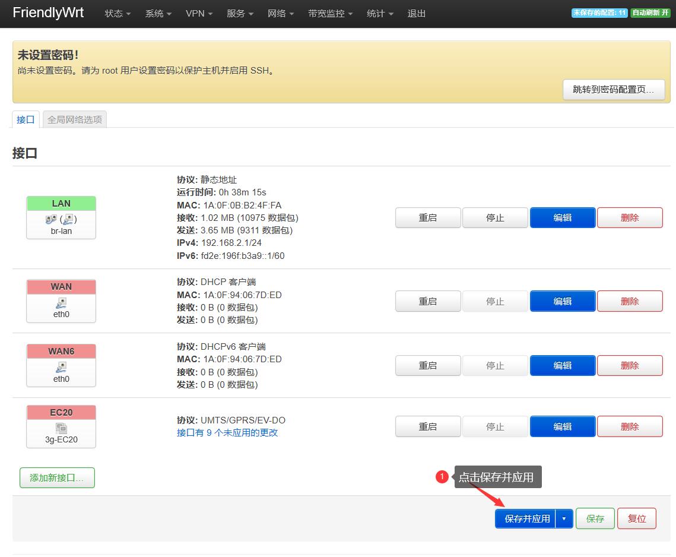The height and width of the screenshot is (557, 676).
Task: Click the EC20 interface status badge
Action: coord(61,412)
